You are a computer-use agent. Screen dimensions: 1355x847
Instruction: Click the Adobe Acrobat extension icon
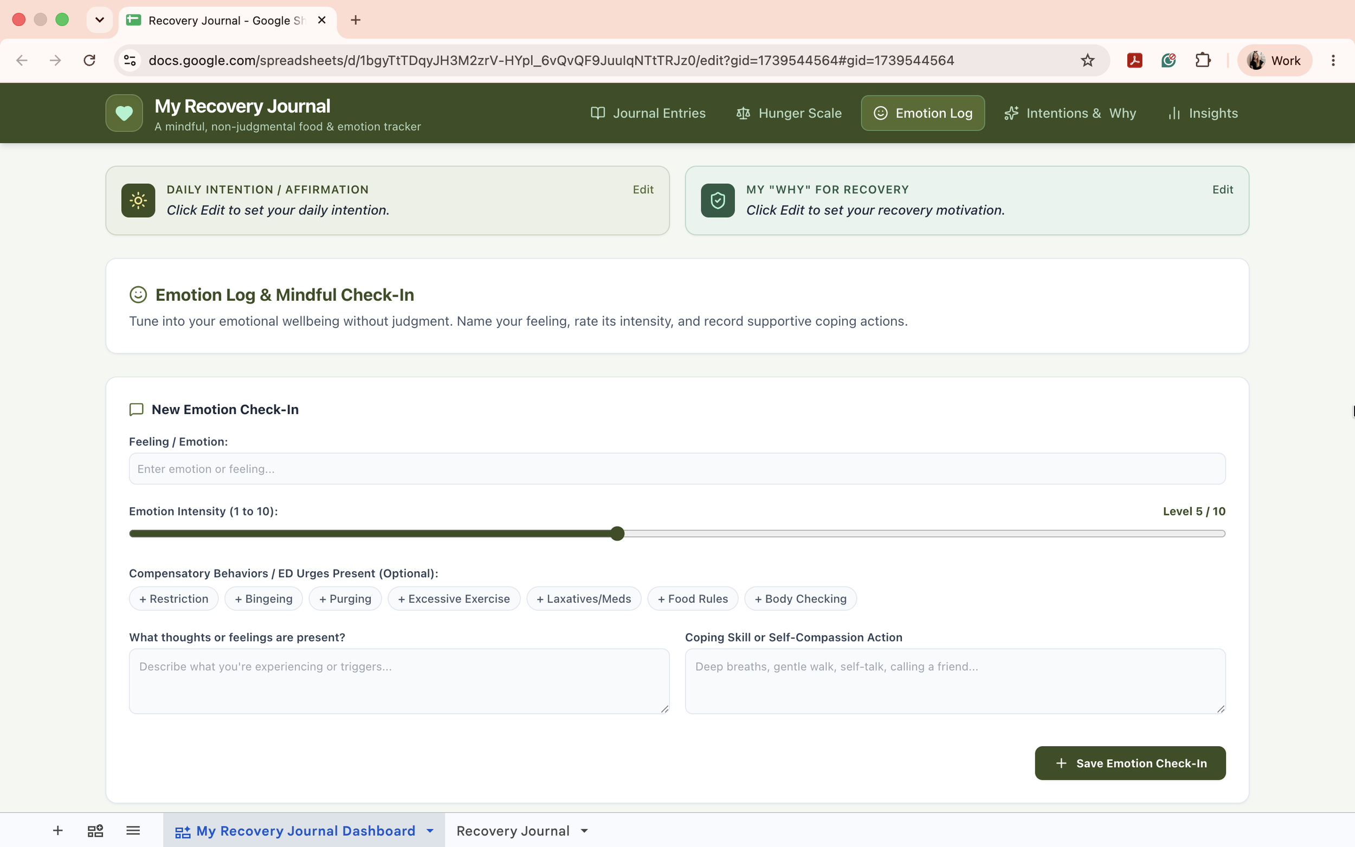(1134, 61)
